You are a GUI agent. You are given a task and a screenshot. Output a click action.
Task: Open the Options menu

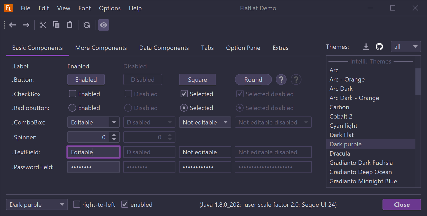coord(110,8)
